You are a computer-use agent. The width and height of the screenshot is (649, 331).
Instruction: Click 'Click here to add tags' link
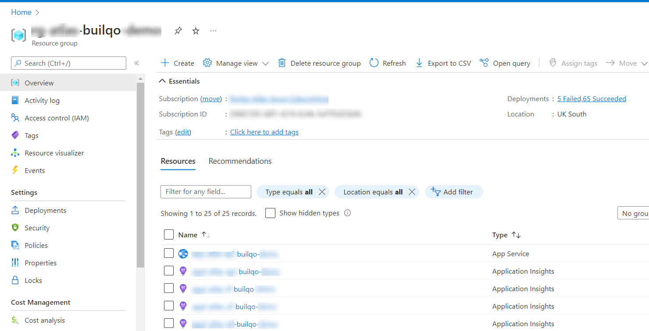pos(264,132)
